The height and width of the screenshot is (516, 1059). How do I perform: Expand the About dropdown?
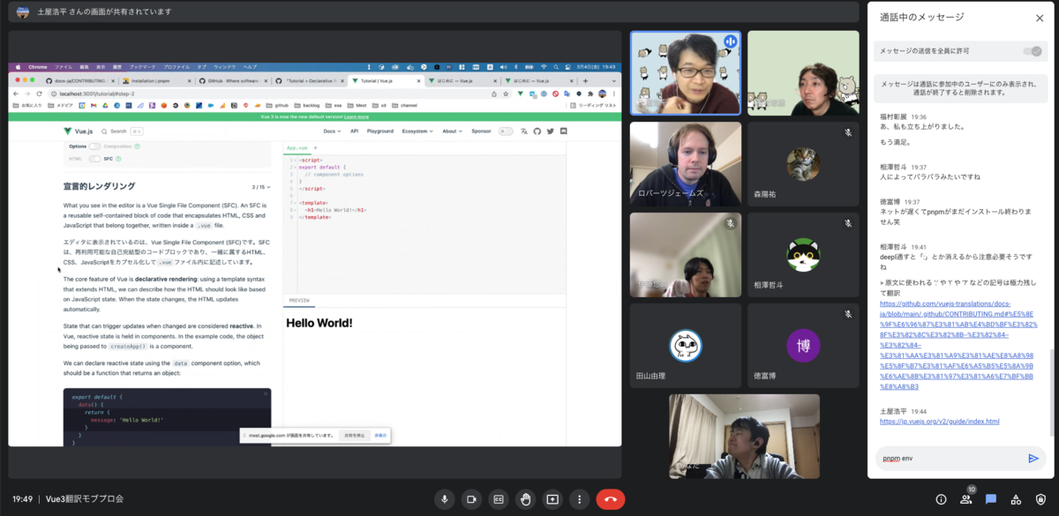pyautogui.click(x=451, y=131)
